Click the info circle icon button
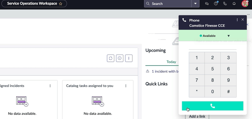Screen dimensions: 252x119 coord(120,58)
